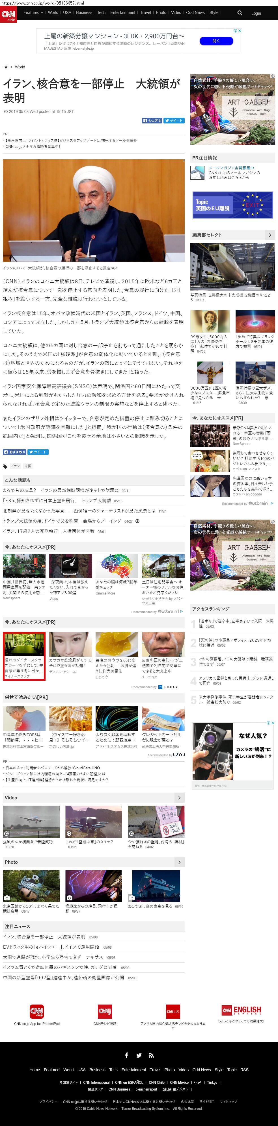Click the home icon in breadcrumb
The height and width of the screenshot is (1126, 278).
[6, 67]
